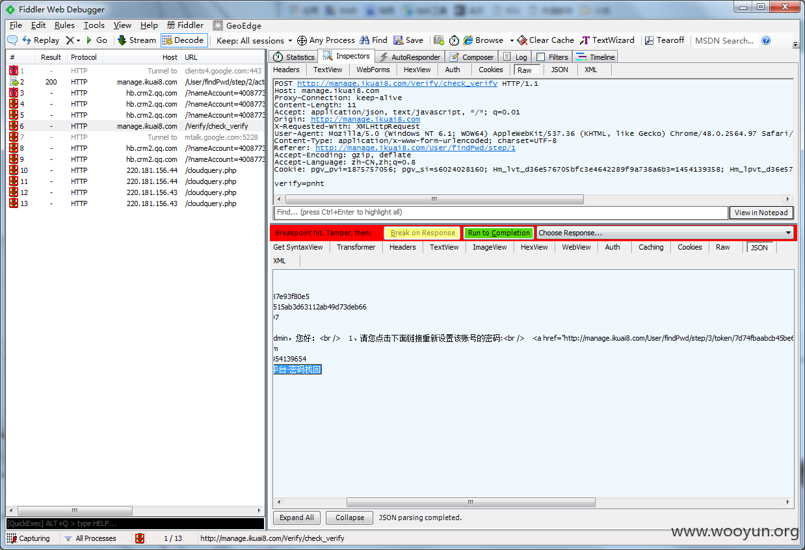Click the breakpoint arrow icon in status bar
The width and height of the screenshot is (805, 550).
point(140,538)
